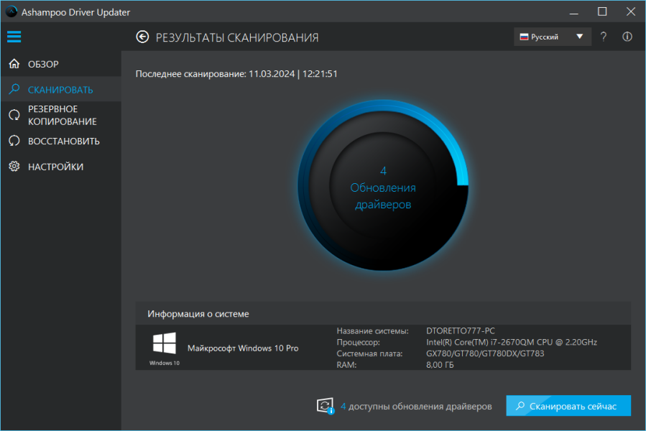Click the gear icon beside НАСТРОЙКИ
This screenshot has width=646, height=431.
tap(14, 167)
